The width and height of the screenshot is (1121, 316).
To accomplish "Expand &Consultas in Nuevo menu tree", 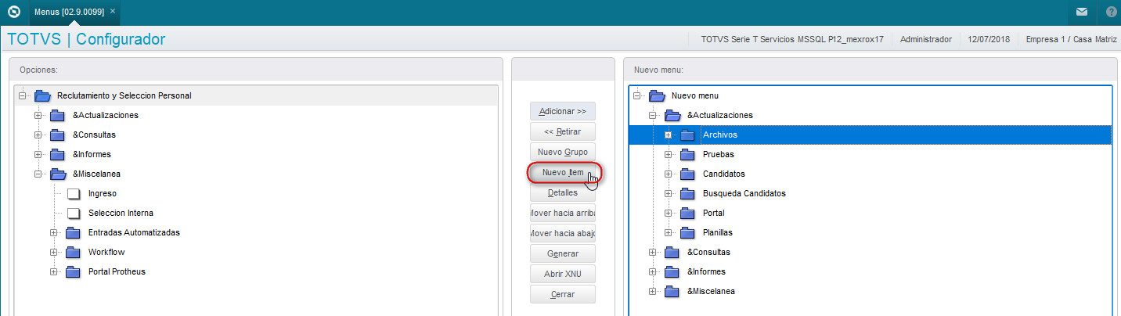I will click(653, 252).
